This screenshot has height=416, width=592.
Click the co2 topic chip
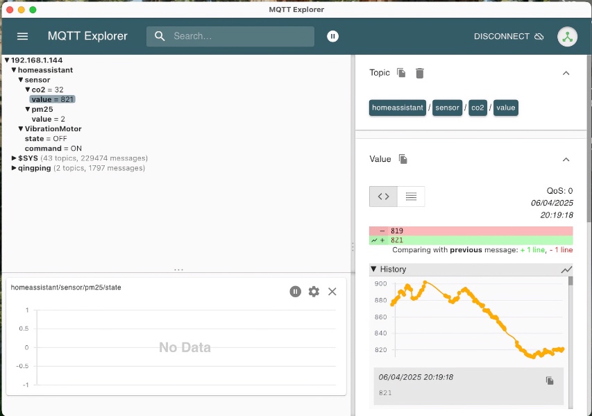coord(477,108)
